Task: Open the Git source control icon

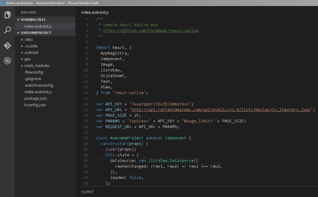Action: 7,46
